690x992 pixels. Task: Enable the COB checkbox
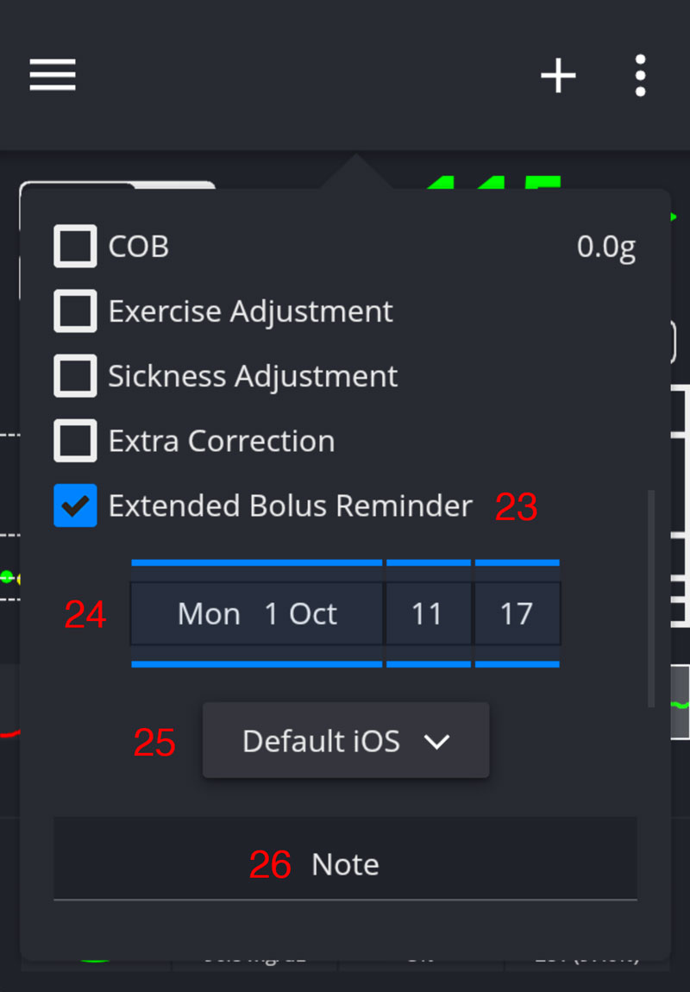tap(75, 247)
